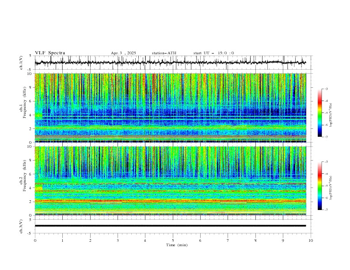Screen dimensions: 350x270
Task: Click the ch.1 waveform trace panel
Action: (x=174, y=63)
